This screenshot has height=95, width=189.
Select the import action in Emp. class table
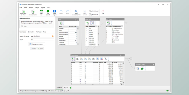(x=88, y=23)
